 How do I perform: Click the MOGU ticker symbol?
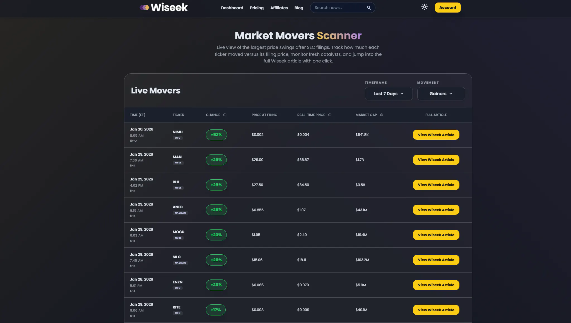178,232
